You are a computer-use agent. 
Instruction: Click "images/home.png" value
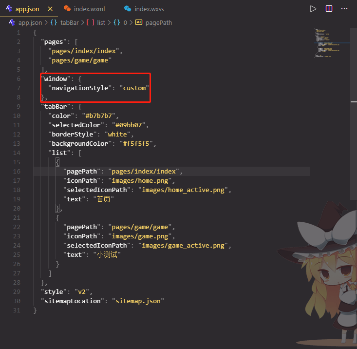(x=140, y=181)
